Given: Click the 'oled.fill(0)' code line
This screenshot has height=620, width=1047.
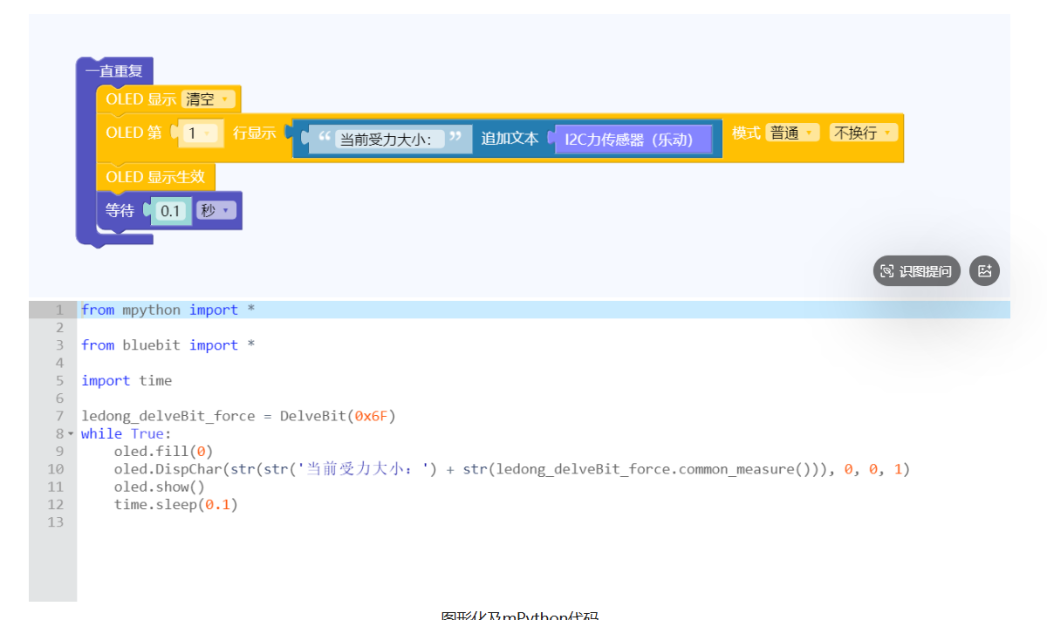Looking at the screenshot, I should click(x=163, y=451).
